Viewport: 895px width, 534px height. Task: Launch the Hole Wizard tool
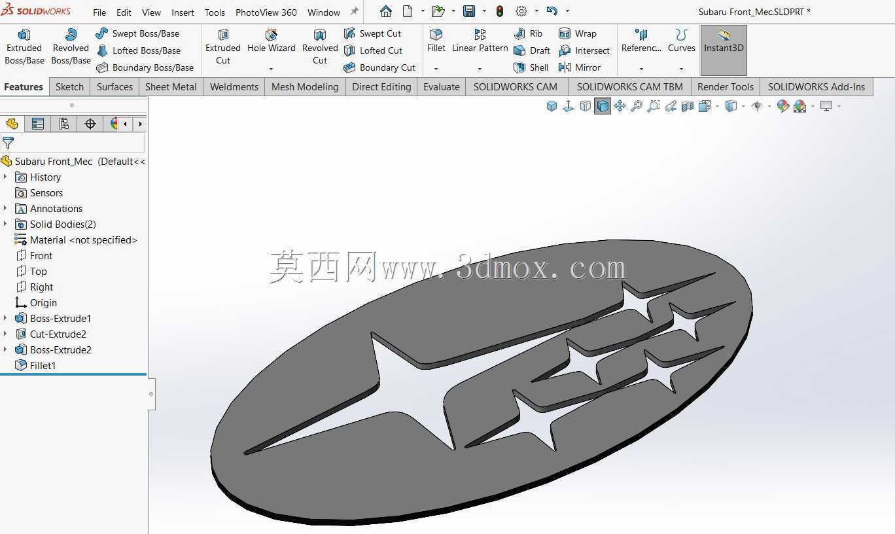click(272, 41)
